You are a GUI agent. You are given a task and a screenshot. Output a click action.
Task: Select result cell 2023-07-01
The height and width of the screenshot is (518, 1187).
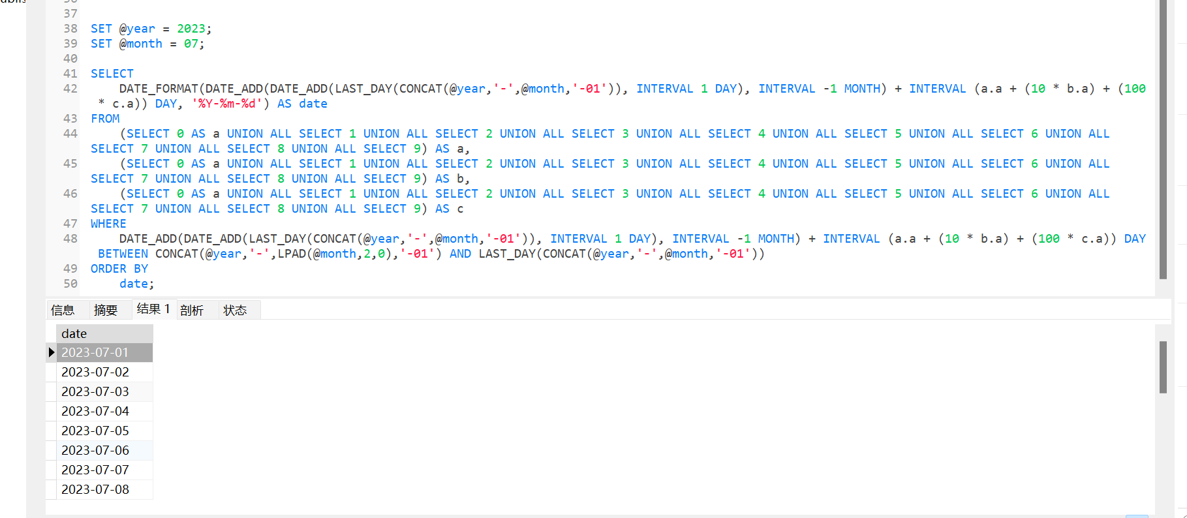point(104,352)
